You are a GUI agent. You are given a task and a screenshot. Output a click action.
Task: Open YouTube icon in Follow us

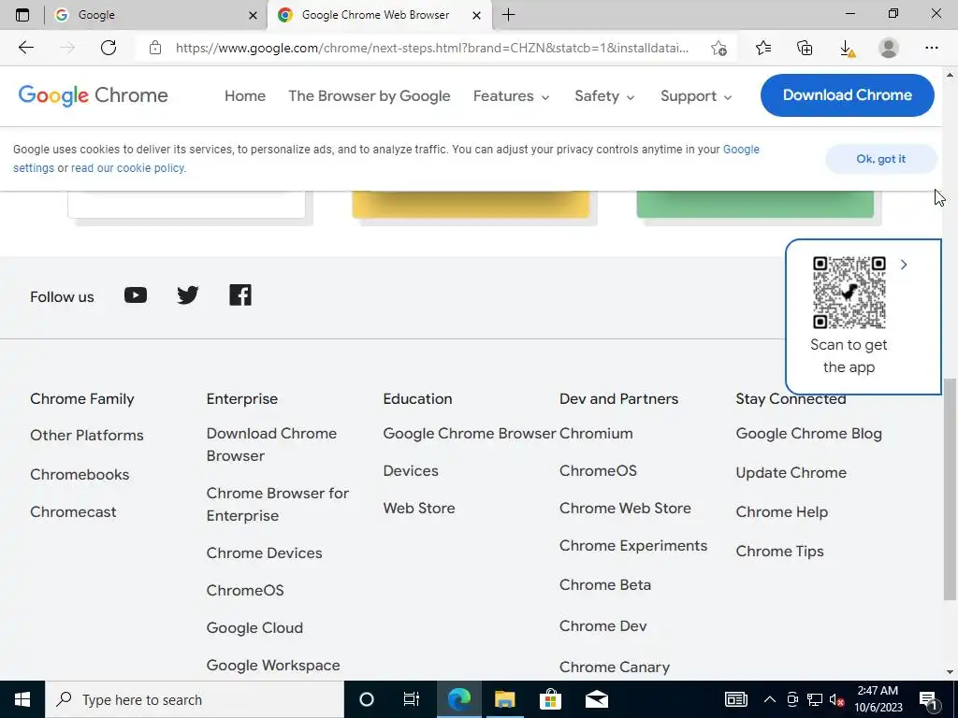[136, 295]
